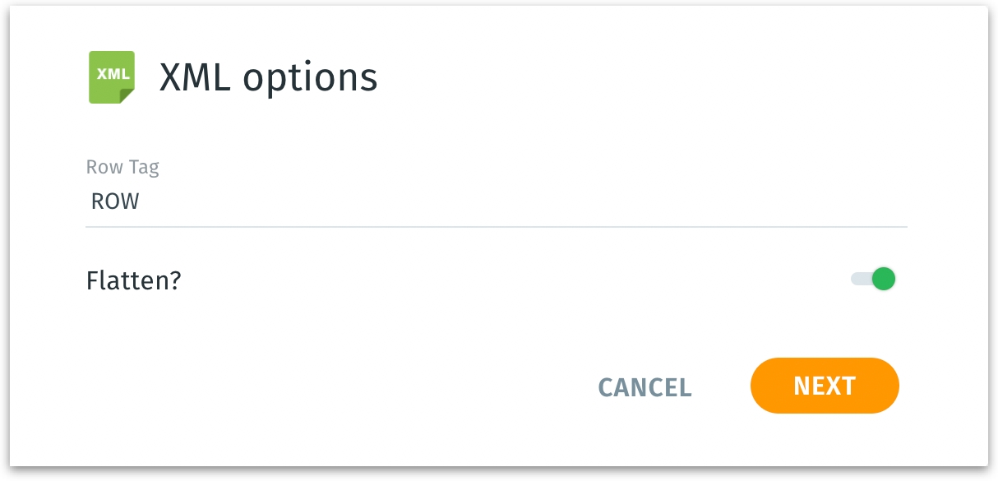
Task: Click the ROW text in the input
Action: point(115,201)
